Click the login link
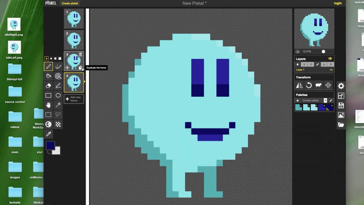 (x=338, y=3)
